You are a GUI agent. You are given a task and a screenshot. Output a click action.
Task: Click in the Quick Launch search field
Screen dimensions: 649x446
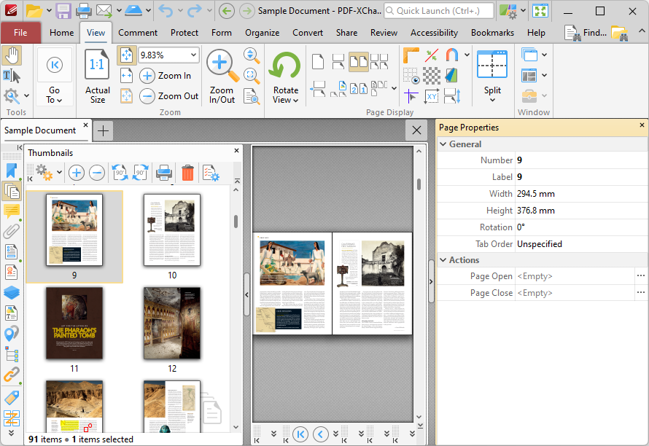pyautogui.click(x=439, y=11)
